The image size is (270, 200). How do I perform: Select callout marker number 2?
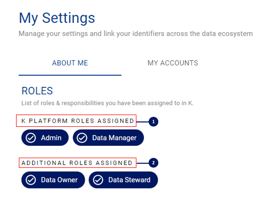point(153,163)
